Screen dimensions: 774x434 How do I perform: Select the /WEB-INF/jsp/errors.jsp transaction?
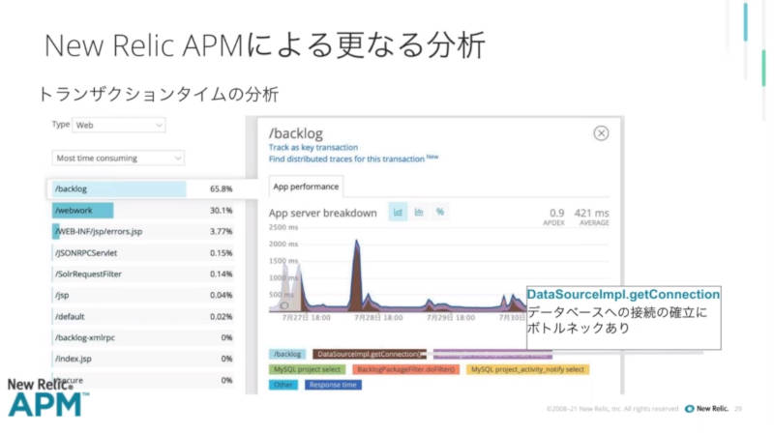coord(143,231)
